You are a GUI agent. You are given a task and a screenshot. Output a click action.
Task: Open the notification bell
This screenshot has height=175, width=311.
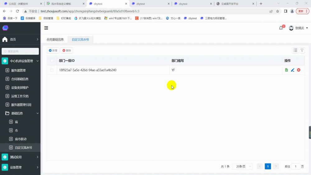[x=281, y=28]
